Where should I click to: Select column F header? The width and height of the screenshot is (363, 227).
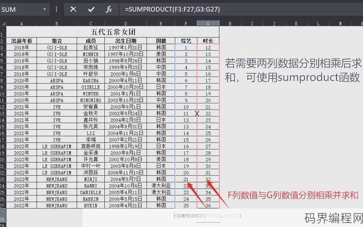186,23
